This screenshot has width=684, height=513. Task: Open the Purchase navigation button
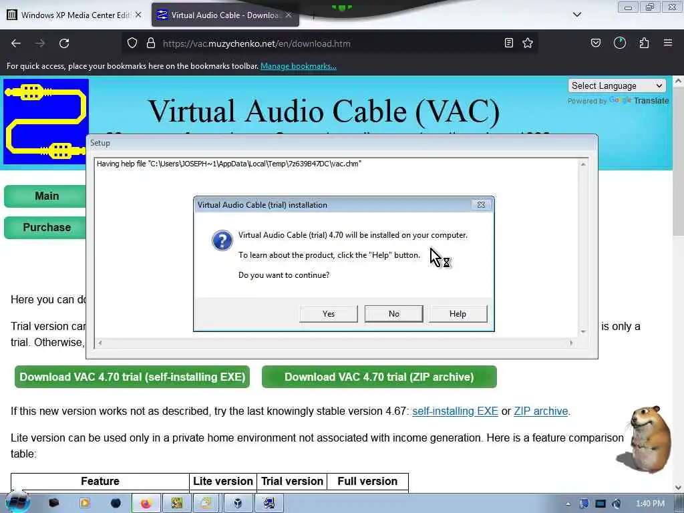click(x=46, y=228)
